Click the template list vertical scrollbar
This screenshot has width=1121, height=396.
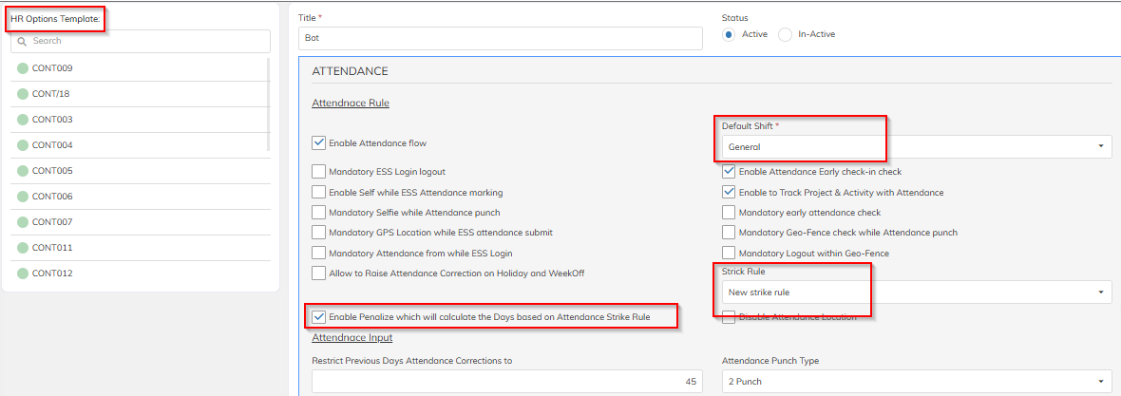click(x=269, y=104)
